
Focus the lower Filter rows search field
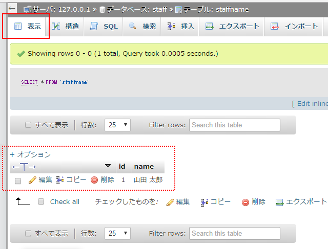235,233
